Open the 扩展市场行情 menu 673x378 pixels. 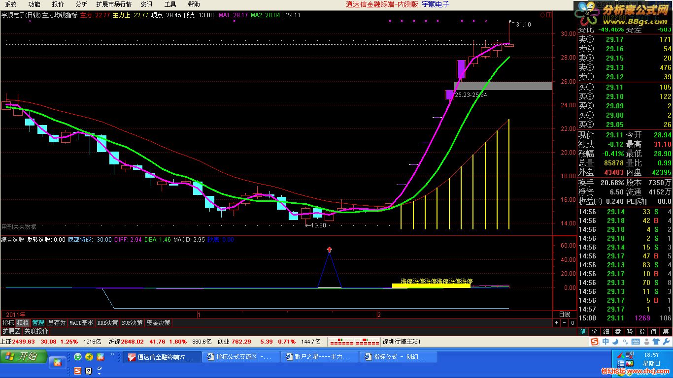(114, 4)
